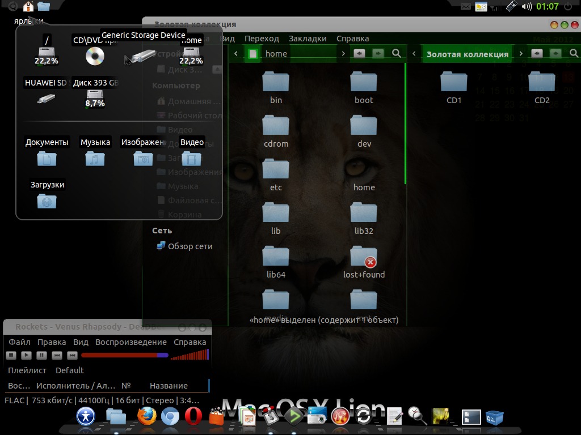This screenshot has height=435, width=581.
Task: Launch Chromium from the dock
Action: coord(170,417)
